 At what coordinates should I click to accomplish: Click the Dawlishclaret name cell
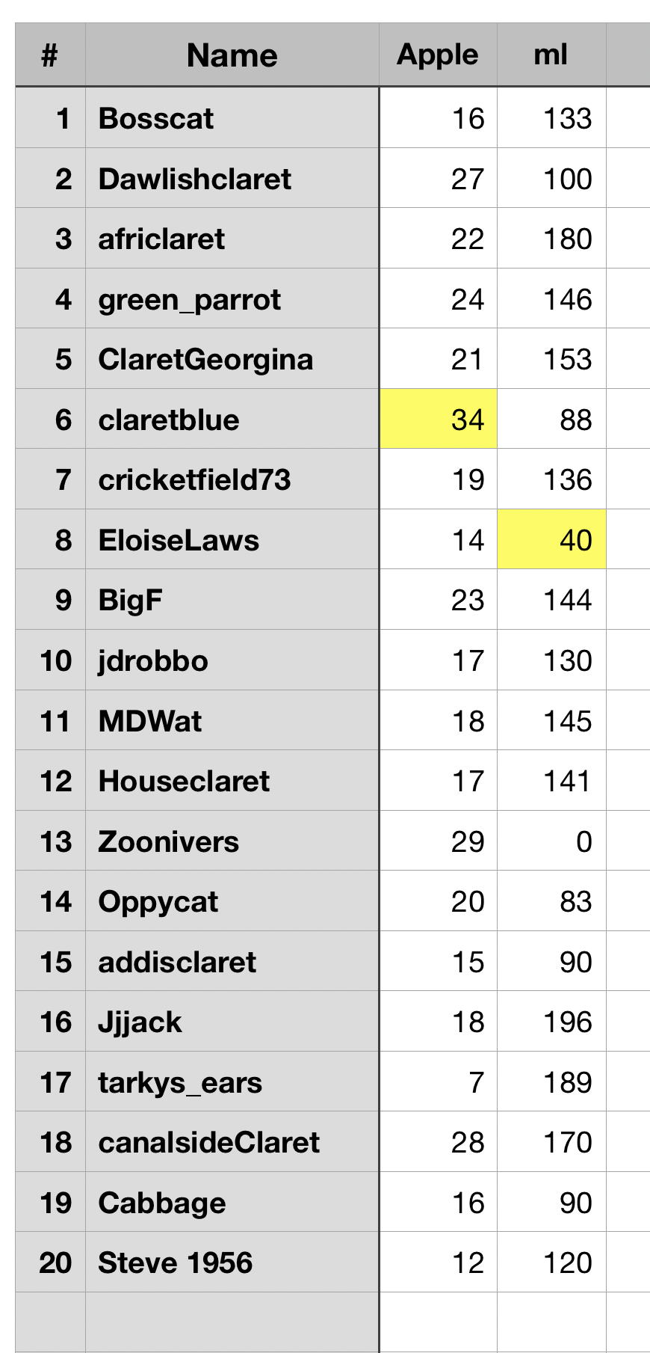point(232,179)
